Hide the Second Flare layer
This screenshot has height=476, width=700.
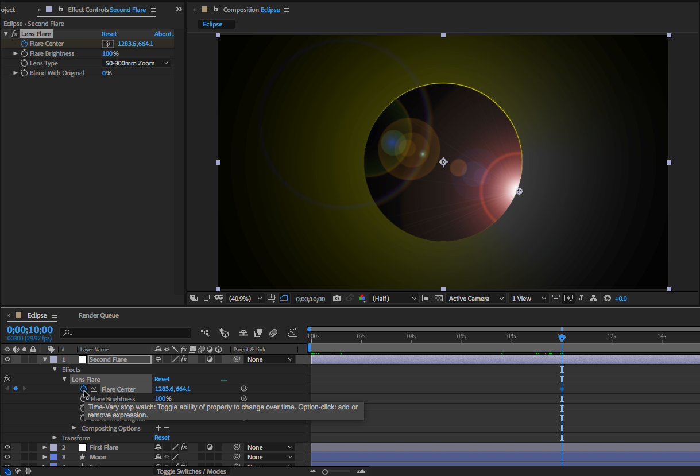(x=7, y=359)
